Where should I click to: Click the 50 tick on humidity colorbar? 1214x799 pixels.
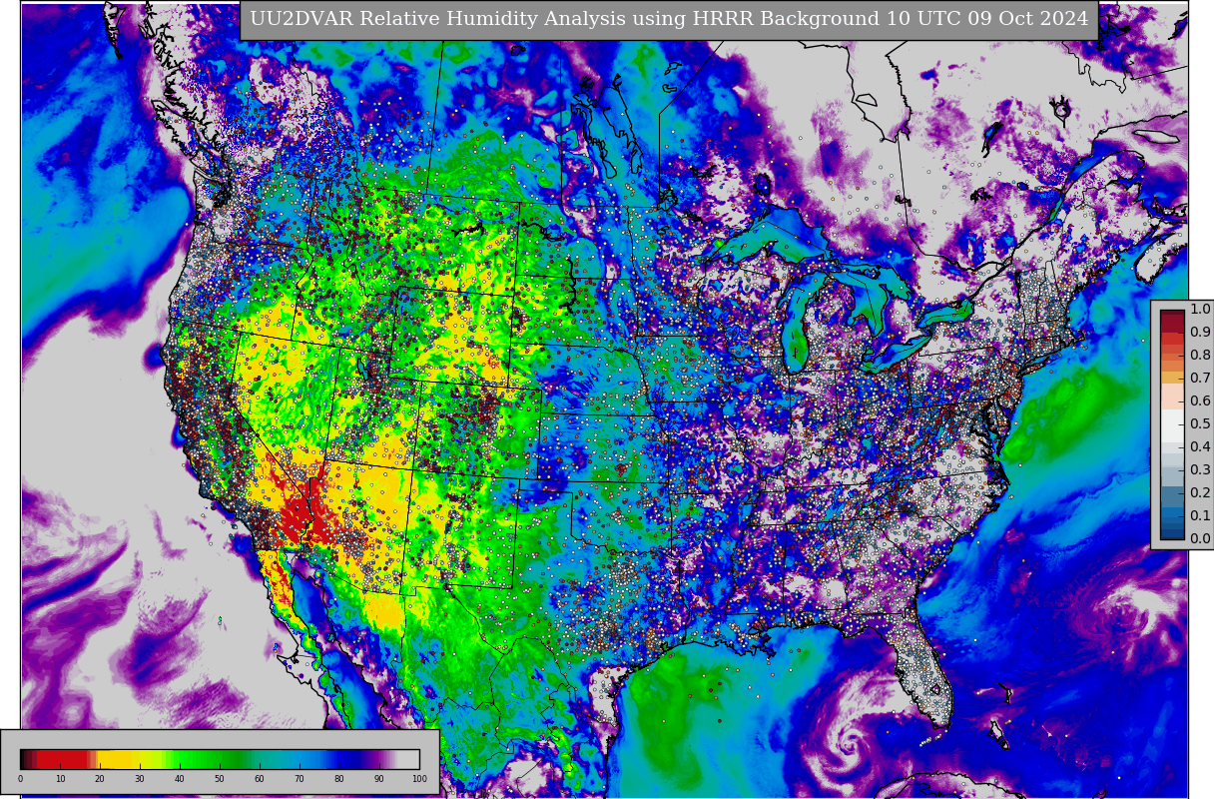(x=220, y=779)
